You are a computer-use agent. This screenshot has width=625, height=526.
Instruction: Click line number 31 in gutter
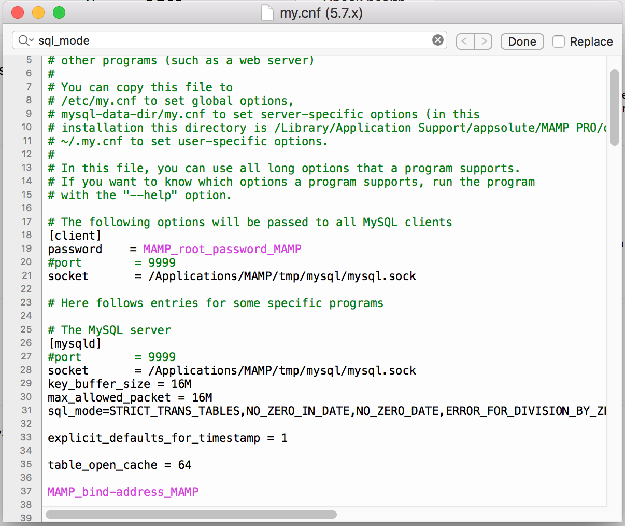pyautogui.click(x=26, y=410)
